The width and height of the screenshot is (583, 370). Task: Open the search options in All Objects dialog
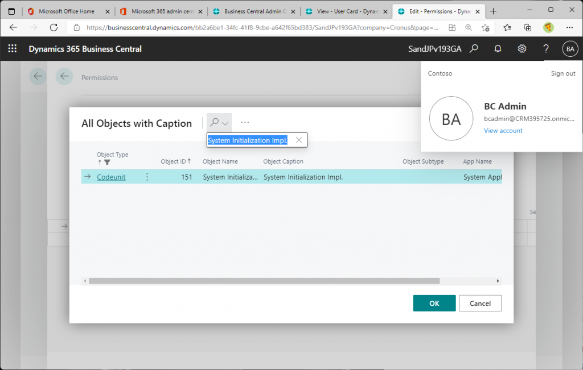coord(219,122)
